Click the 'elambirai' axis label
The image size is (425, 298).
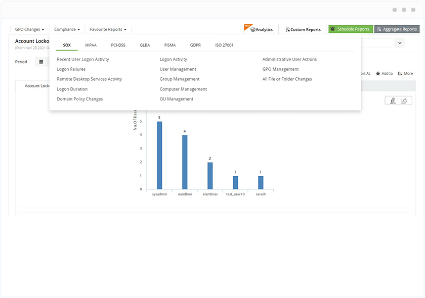tap(210, 194)
